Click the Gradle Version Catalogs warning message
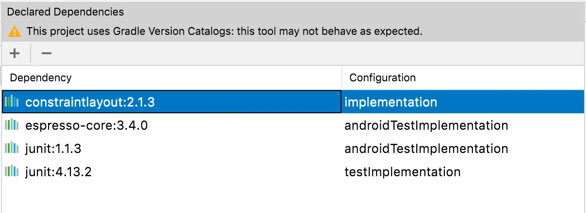The width and height of the screenshot is (586, 213). (x=224, y=32)
